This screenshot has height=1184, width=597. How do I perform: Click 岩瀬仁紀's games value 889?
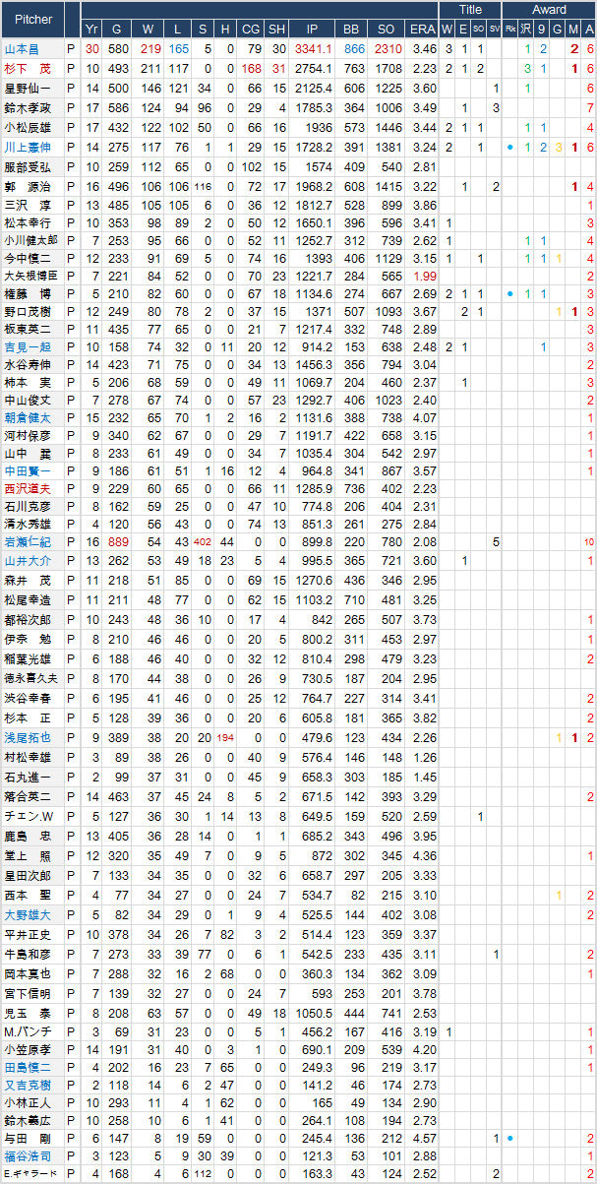coord(119,542)
